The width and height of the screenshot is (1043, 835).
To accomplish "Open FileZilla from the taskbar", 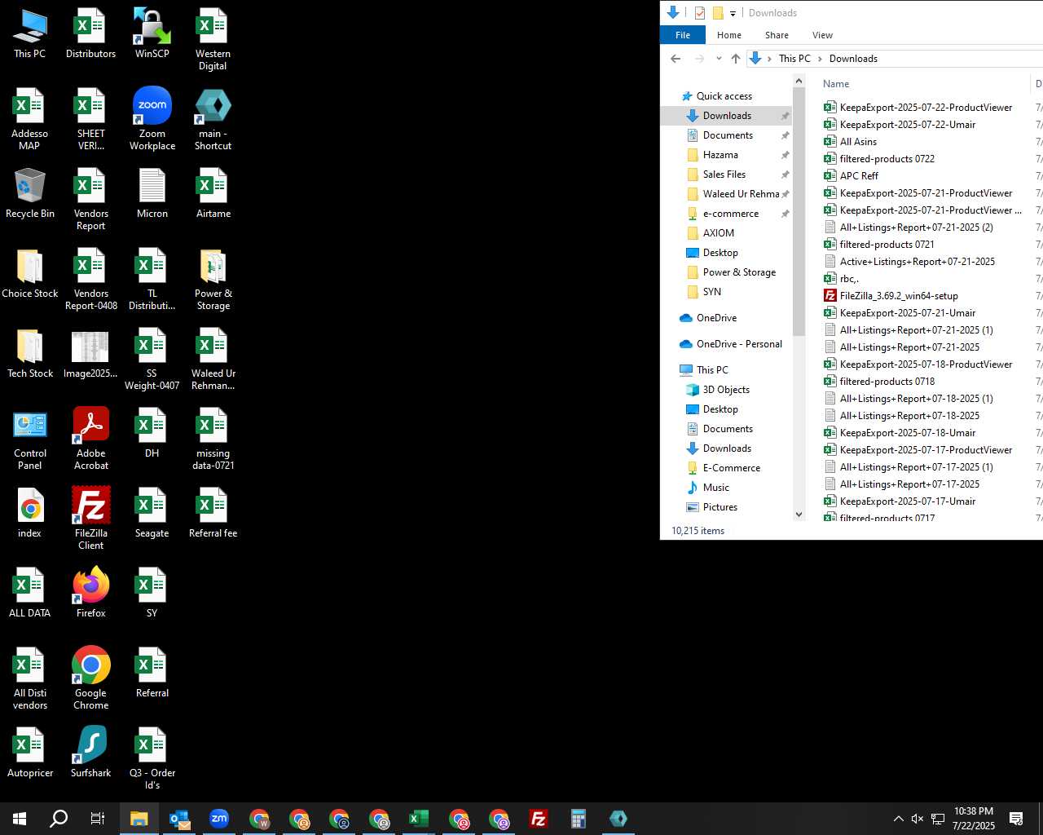I will 539,819.
